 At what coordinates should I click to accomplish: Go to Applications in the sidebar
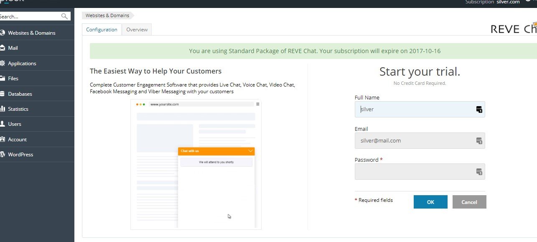[x=22, y=64]
